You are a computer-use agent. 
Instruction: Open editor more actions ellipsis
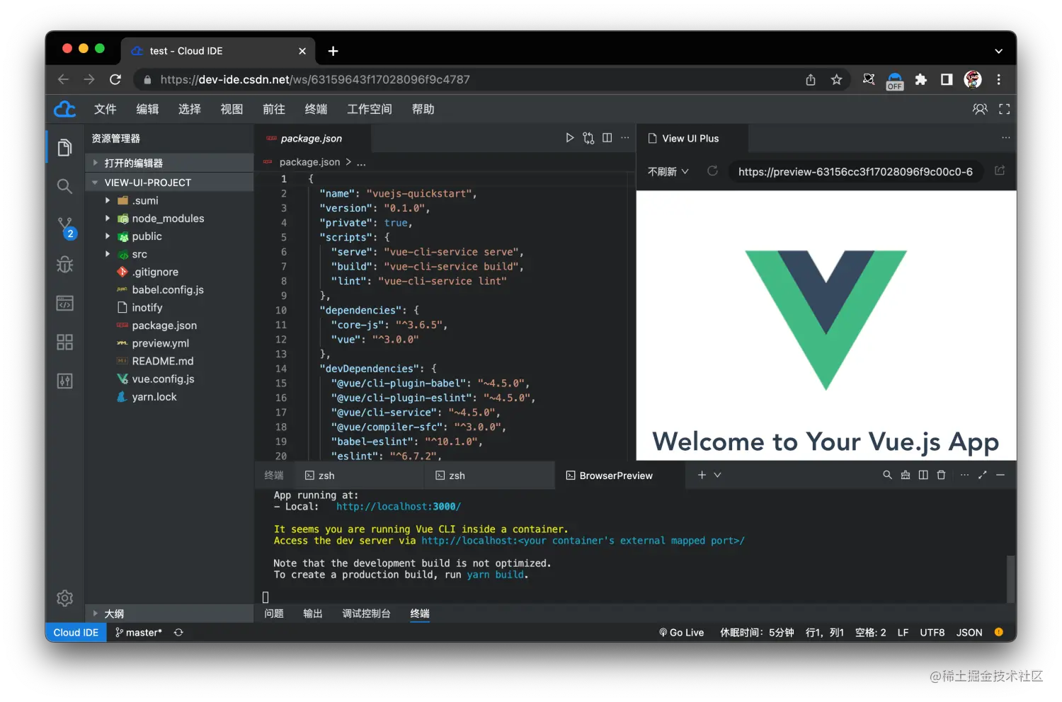tap(625, 138)
